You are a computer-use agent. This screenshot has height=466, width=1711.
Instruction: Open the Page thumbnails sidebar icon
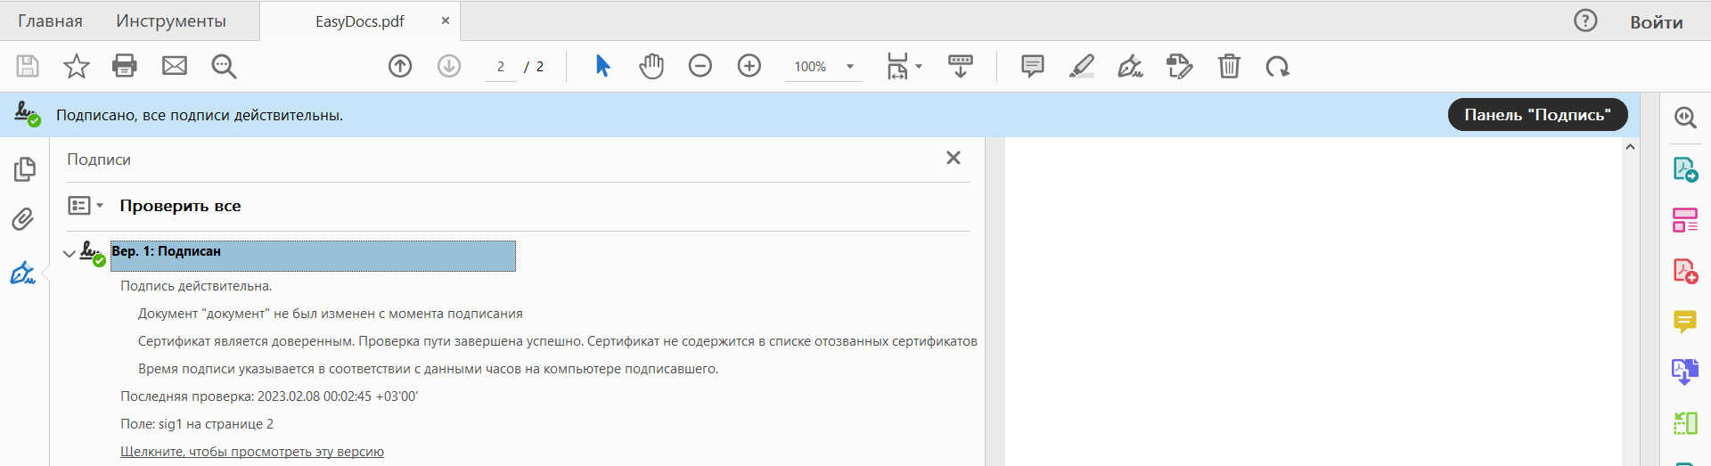click(25, 169)
